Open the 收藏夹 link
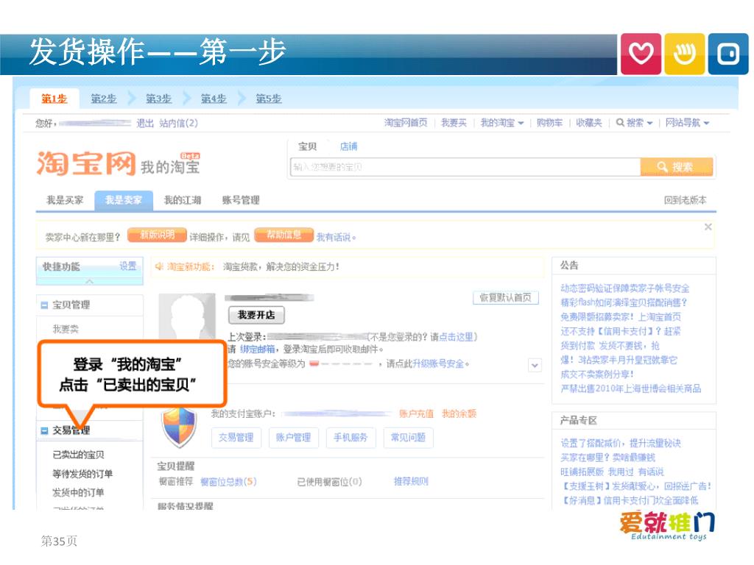Viewport: 754px width, 565px height. click(589, 123)
